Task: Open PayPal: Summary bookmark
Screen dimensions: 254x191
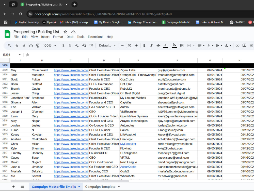Action: pyautogui.click(x=27, y=22)
